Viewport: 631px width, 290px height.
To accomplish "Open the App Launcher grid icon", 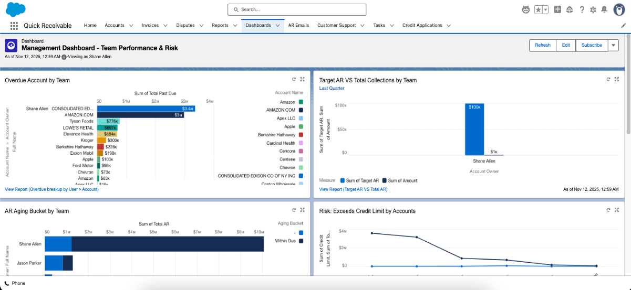I will point(14,25).
